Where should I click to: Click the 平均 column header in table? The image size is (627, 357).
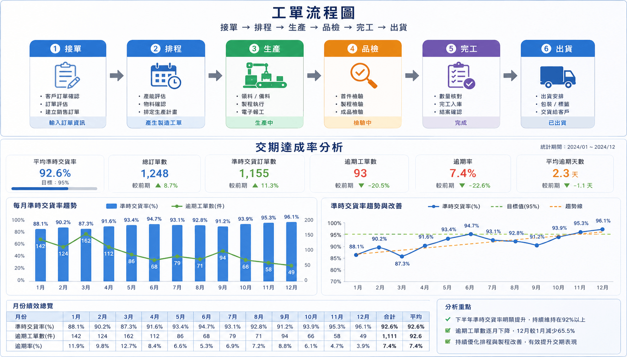[416, 317]
